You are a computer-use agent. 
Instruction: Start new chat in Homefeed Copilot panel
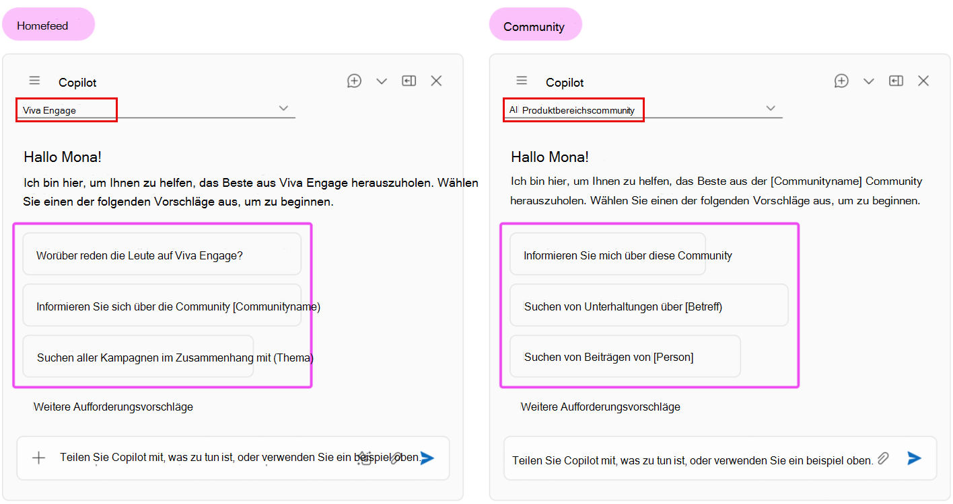354,81
